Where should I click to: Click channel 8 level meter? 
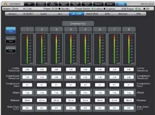[x=129, y=49]
